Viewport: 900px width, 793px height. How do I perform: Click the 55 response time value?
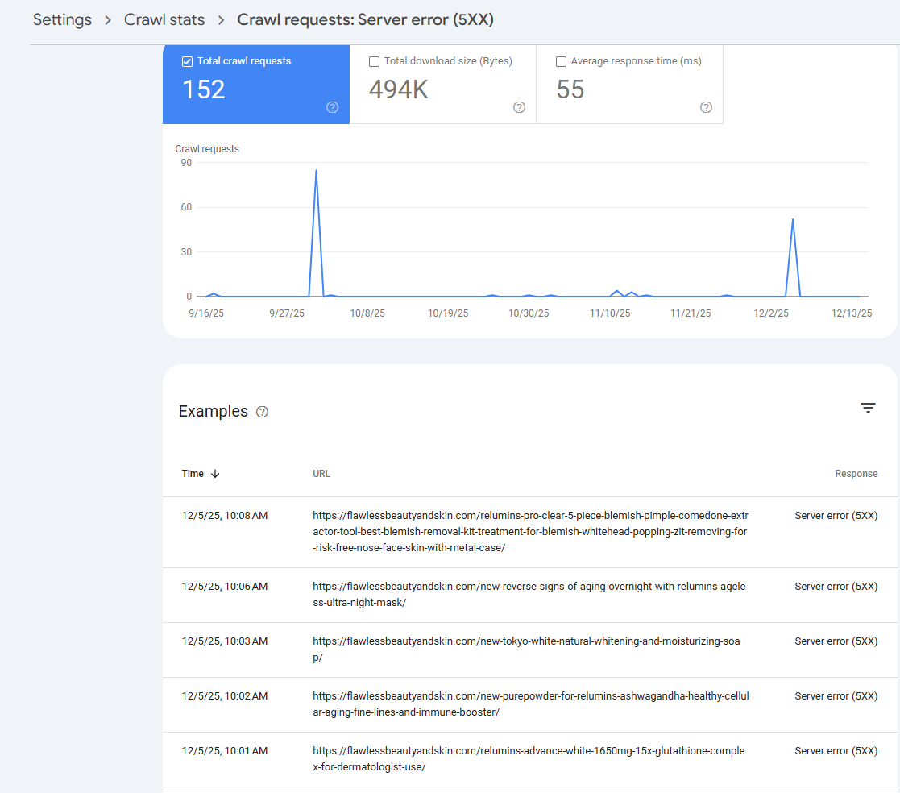[570, 89]
